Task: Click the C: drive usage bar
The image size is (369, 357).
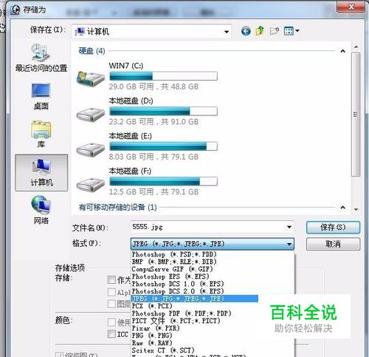Action: coord(163,76)
